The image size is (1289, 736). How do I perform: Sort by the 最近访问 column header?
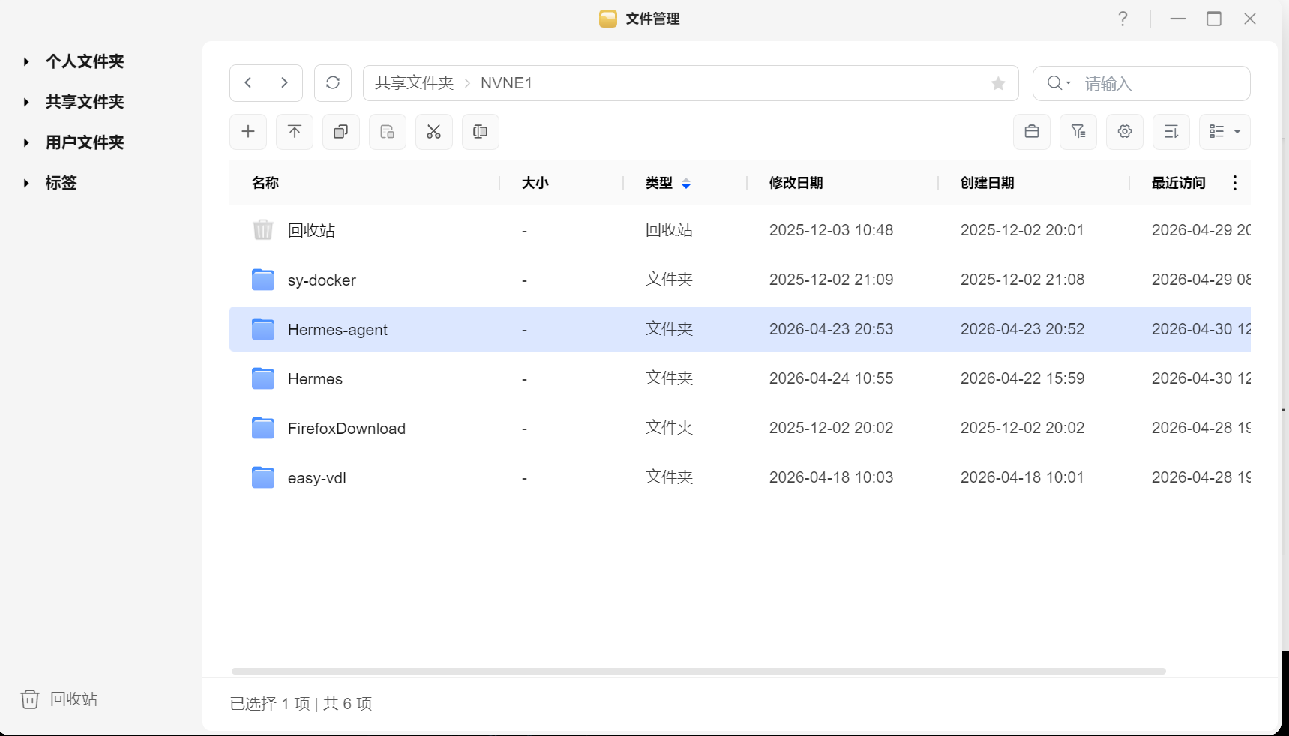(x=1179, y=183)
